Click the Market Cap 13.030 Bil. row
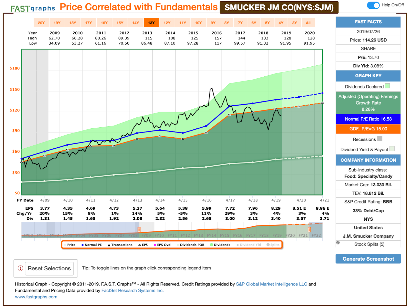410x306 pixels. pyautogui.click(x=368, y=185)
